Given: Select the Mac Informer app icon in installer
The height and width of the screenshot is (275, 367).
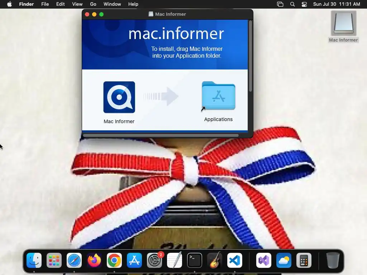Looking at the screenshot, I should click(119, 97).
